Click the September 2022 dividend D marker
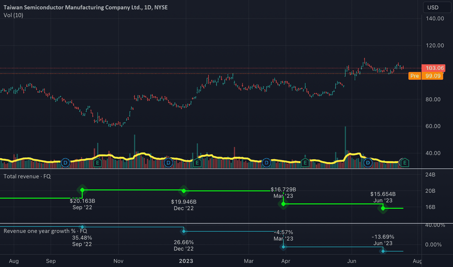453x267 pixels. tap(66, 163)
